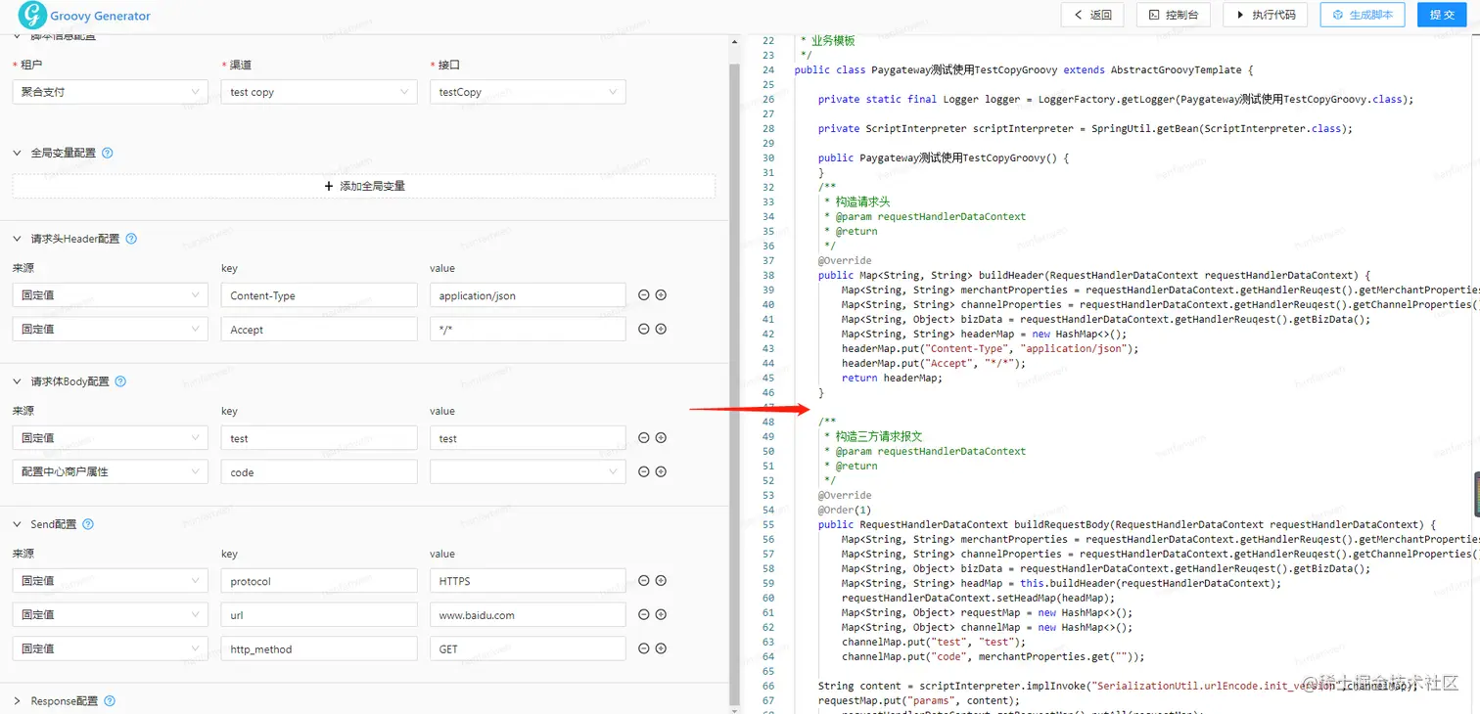Screen dimensions: 1480x714
Task: Open 来源 dropdown for protocol row
Action: [x=111, y=581]
